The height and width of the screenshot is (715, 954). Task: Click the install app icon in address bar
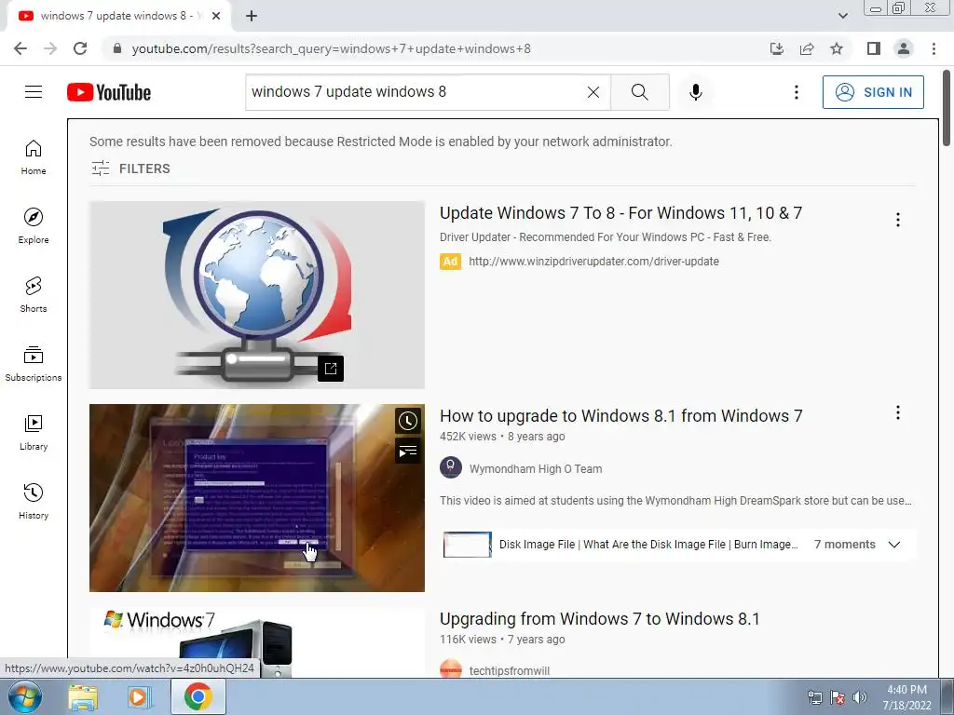coord(776,48)
